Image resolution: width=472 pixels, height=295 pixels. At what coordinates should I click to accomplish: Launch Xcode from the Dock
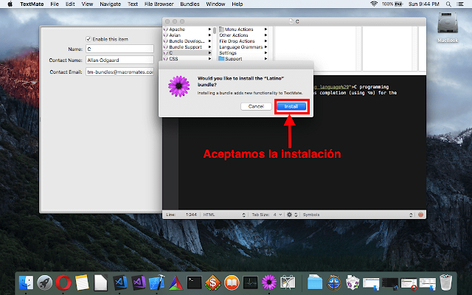point(157,282)
